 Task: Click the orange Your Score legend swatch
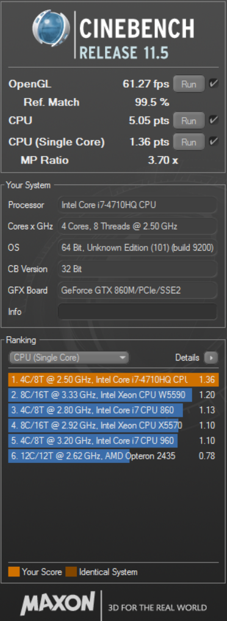pyautogui.click(x=14, y=572)
